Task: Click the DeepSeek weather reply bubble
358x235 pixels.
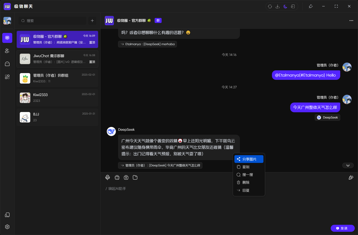Action: tap(179, 147)
